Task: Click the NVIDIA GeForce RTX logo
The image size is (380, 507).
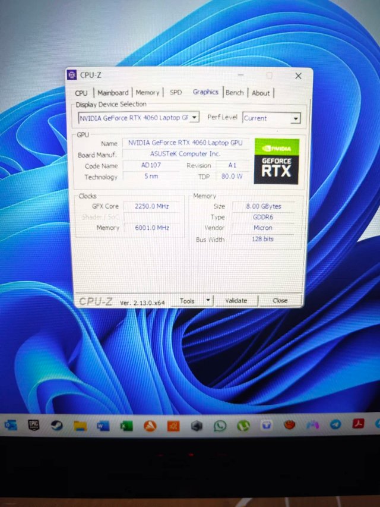Action: click(276, 161)
